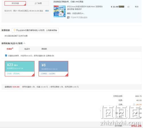Screen dimensions: 143x128
Task: Click the red check corner on ¥23 coupon
Action: (33, 75)
